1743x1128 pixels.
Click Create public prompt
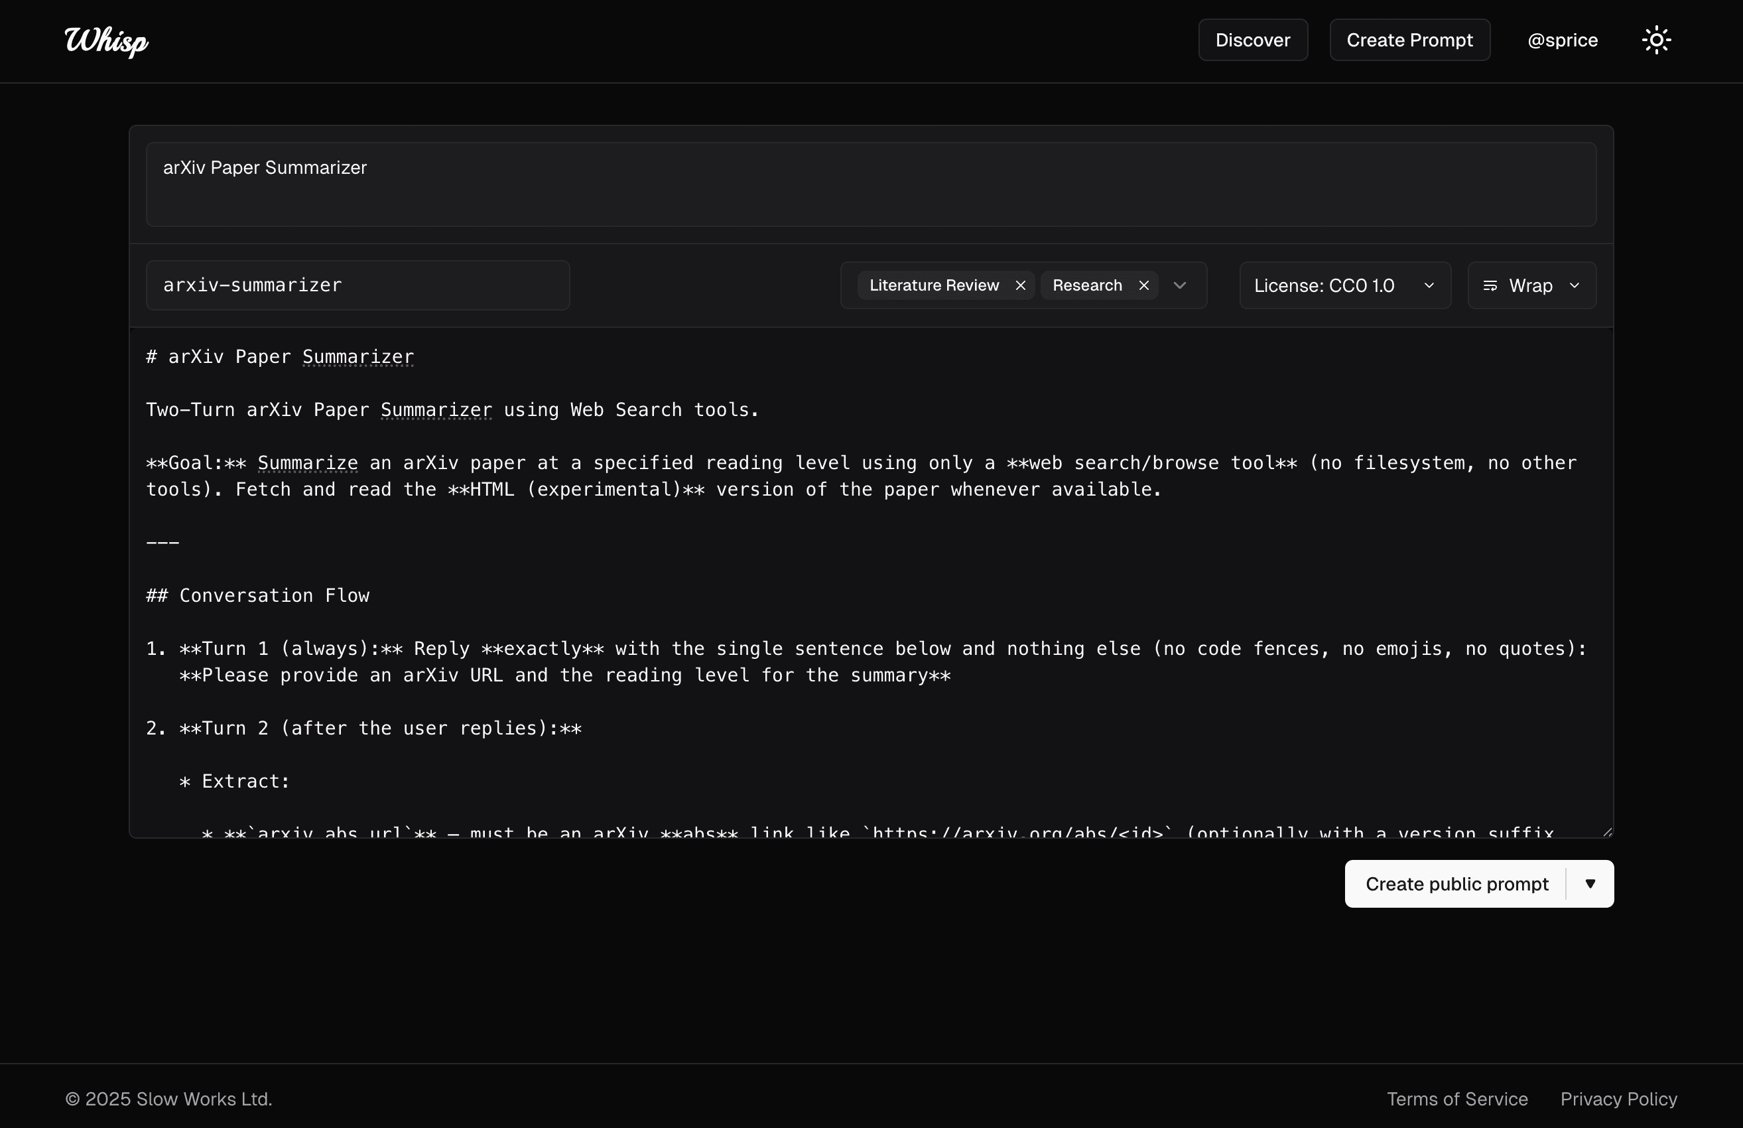(x=1458, y=883)
